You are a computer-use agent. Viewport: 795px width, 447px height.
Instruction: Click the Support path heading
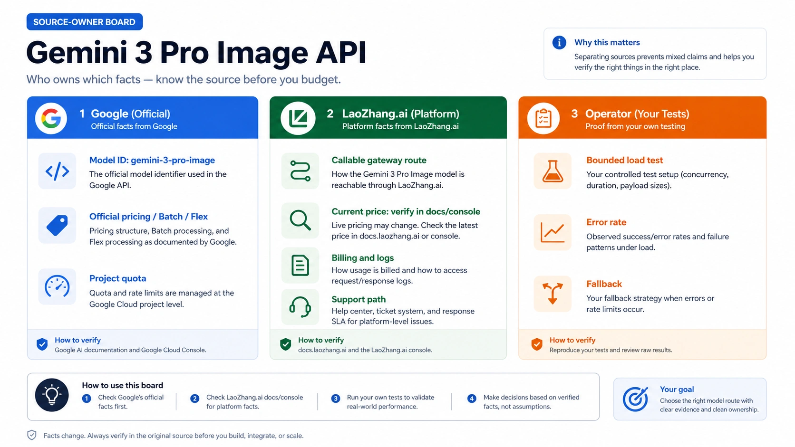click(x=359, y=299)
